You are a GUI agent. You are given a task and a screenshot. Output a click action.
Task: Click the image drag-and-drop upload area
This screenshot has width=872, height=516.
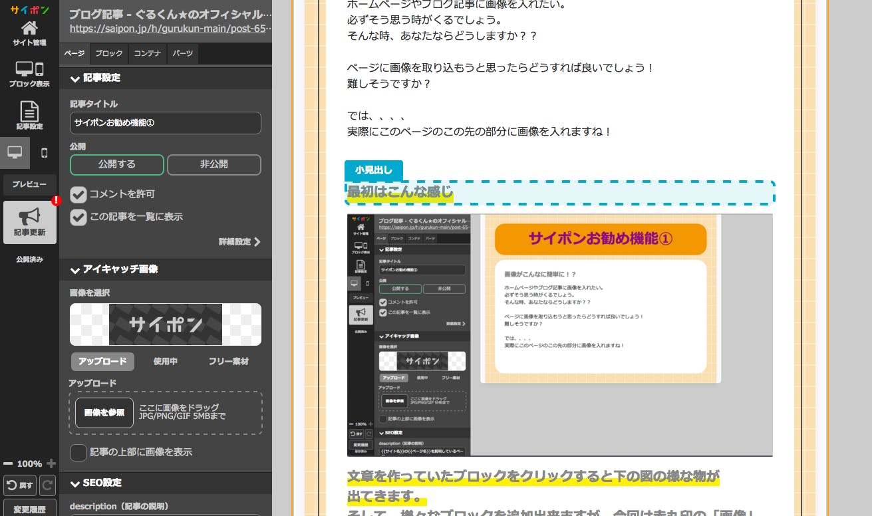tap(166, 413)
